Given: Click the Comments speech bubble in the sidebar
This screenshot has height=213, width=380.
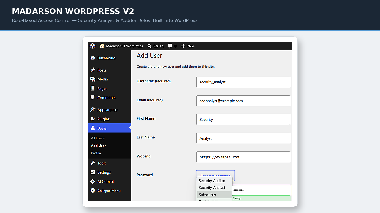Looking at the screenshot, I should 93,98.
